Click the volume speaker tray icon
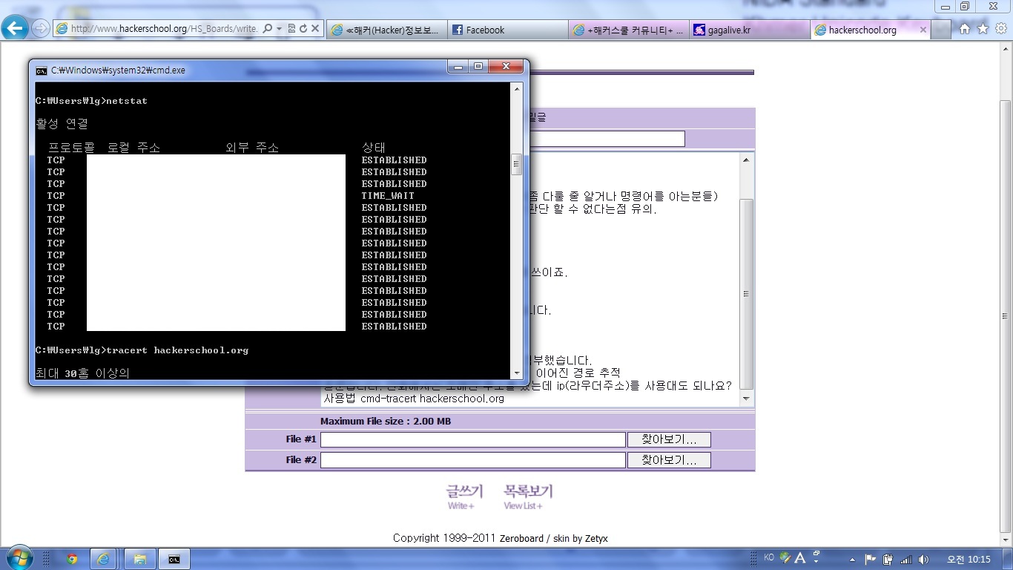1013x570 pixels. coord(923,560)
